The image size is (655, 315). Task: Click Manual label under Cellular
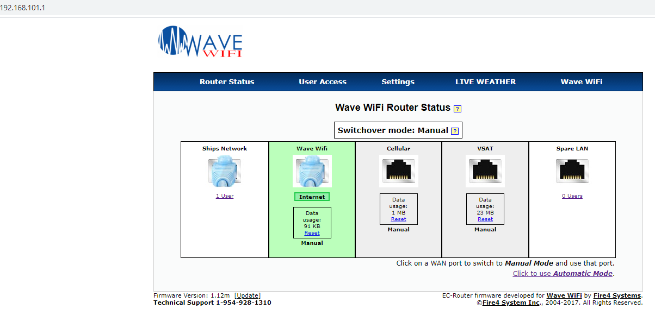399,230
